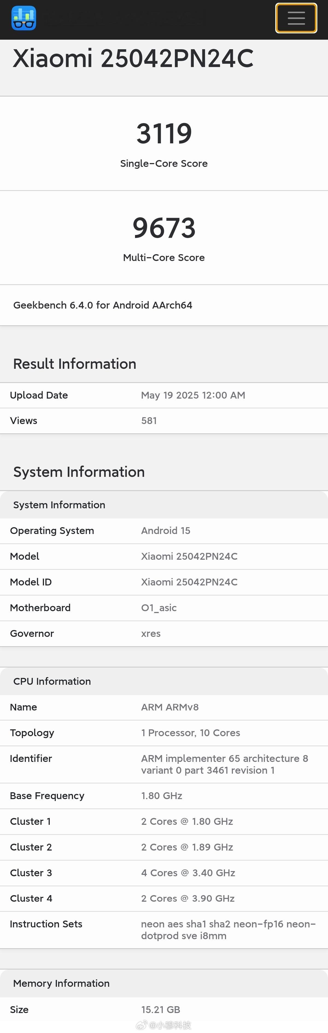Click the Governor label
This screenshot has width=328, height=1033.
(x=32, y=633)
